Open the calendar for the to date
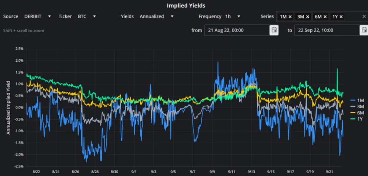This screenshot has height=176, width=368. click(364, 30)
